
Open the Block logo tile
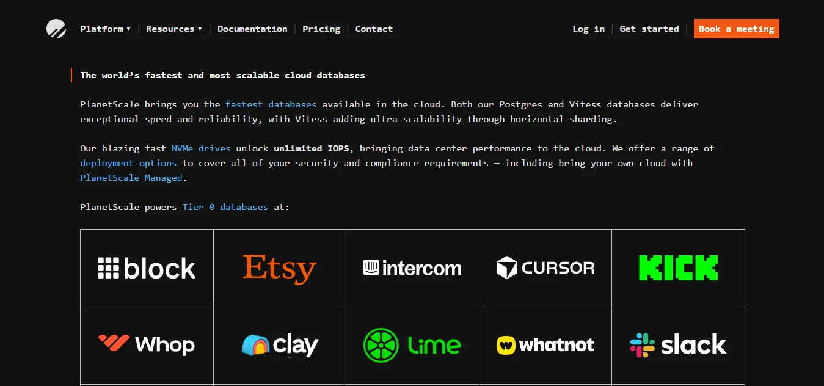[x=147, y=268]
